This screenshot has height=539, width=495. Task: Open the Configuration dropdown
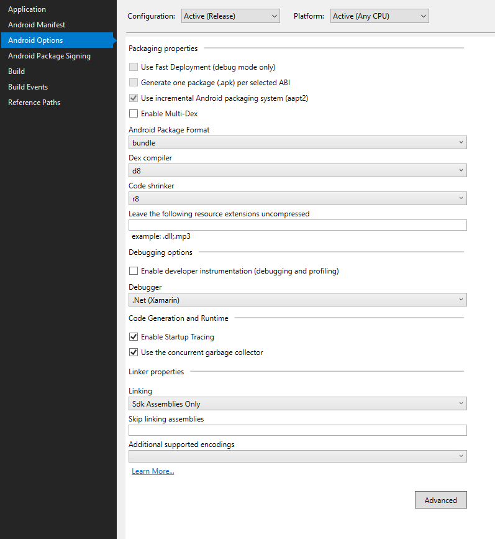230,16
